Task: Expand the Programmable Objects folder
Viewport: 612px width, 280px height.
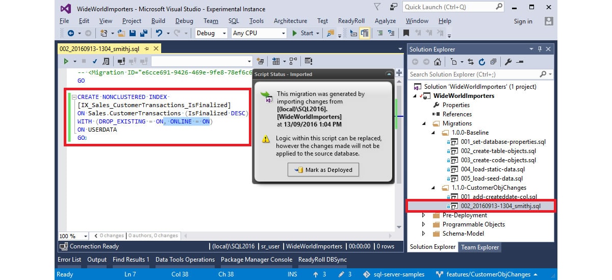Action: [423, 224]
